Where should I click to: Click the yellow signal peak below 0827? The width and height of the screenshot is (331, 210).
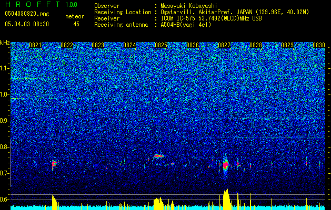click(226, 199)
